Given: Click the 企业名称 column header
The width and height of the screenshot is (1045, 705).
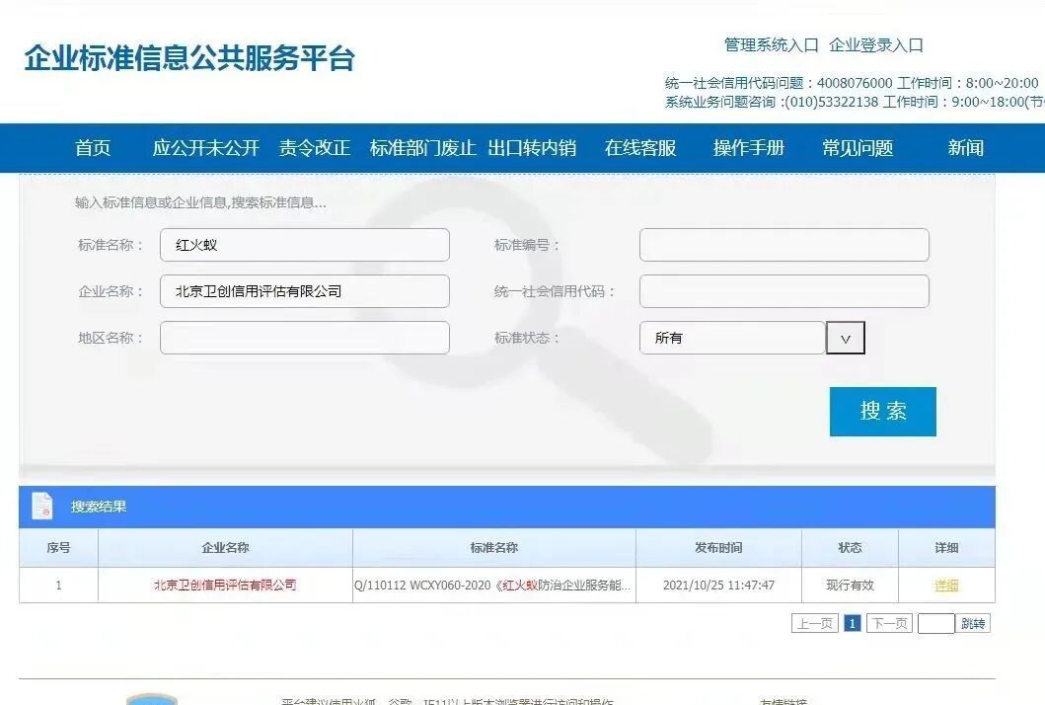Looking at the screenshot, I should click(x=225, y=548).
